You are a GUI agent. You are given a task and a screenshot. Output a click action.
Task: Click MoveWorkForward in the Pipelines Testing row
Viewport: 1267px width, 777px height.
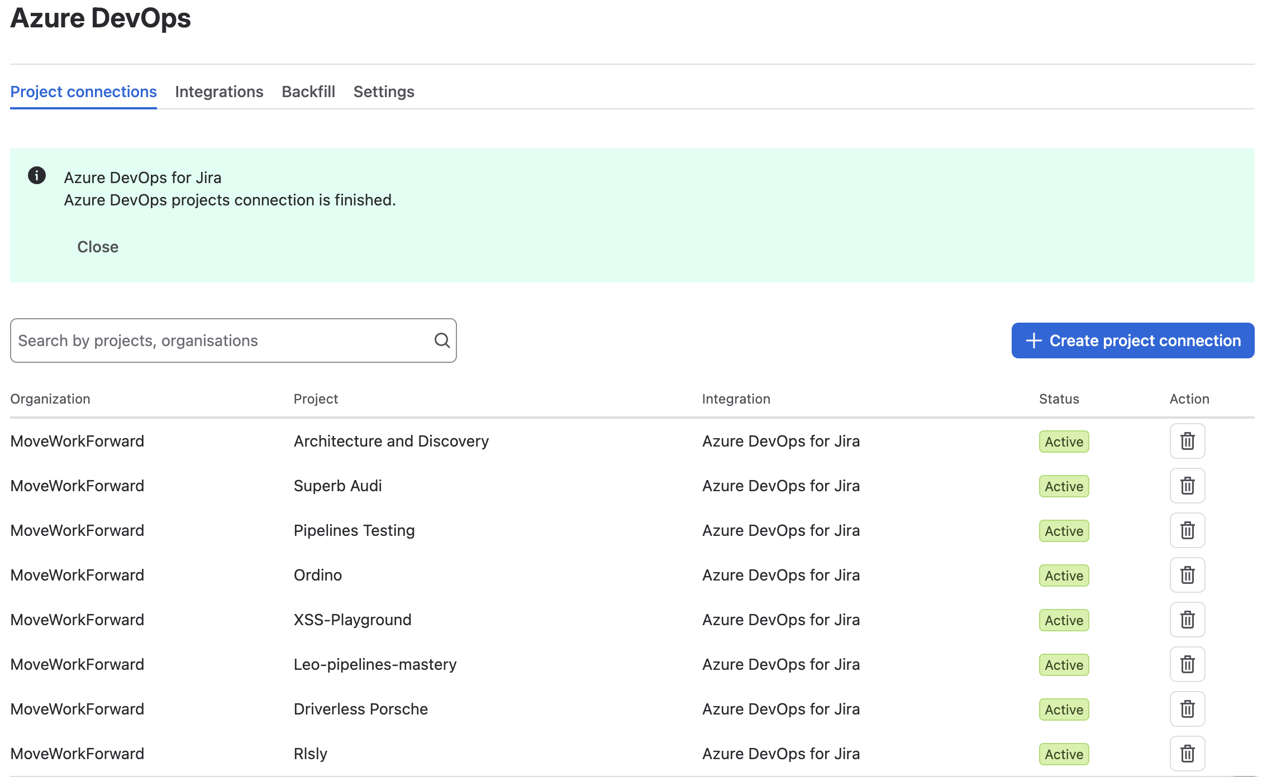point(77,530)
